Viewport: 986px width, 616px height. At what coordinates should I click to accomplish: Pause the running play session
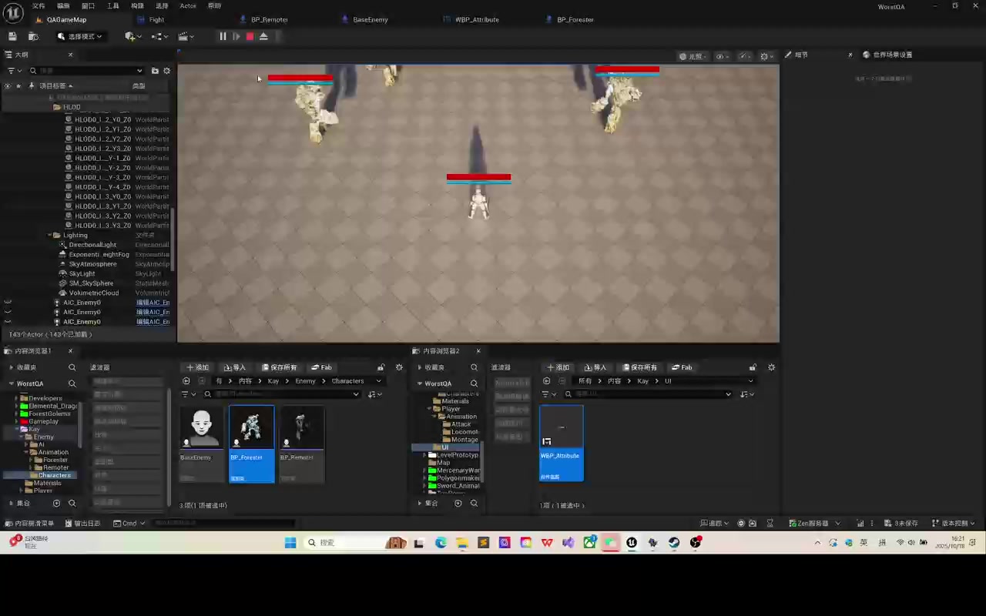tap(223, 36)
